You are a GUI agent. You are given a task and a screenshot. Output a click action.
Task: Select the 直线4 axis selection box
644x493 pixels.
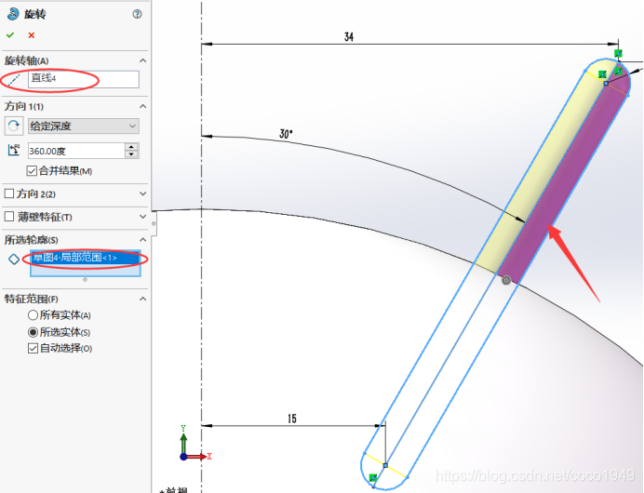click(84, 79)
